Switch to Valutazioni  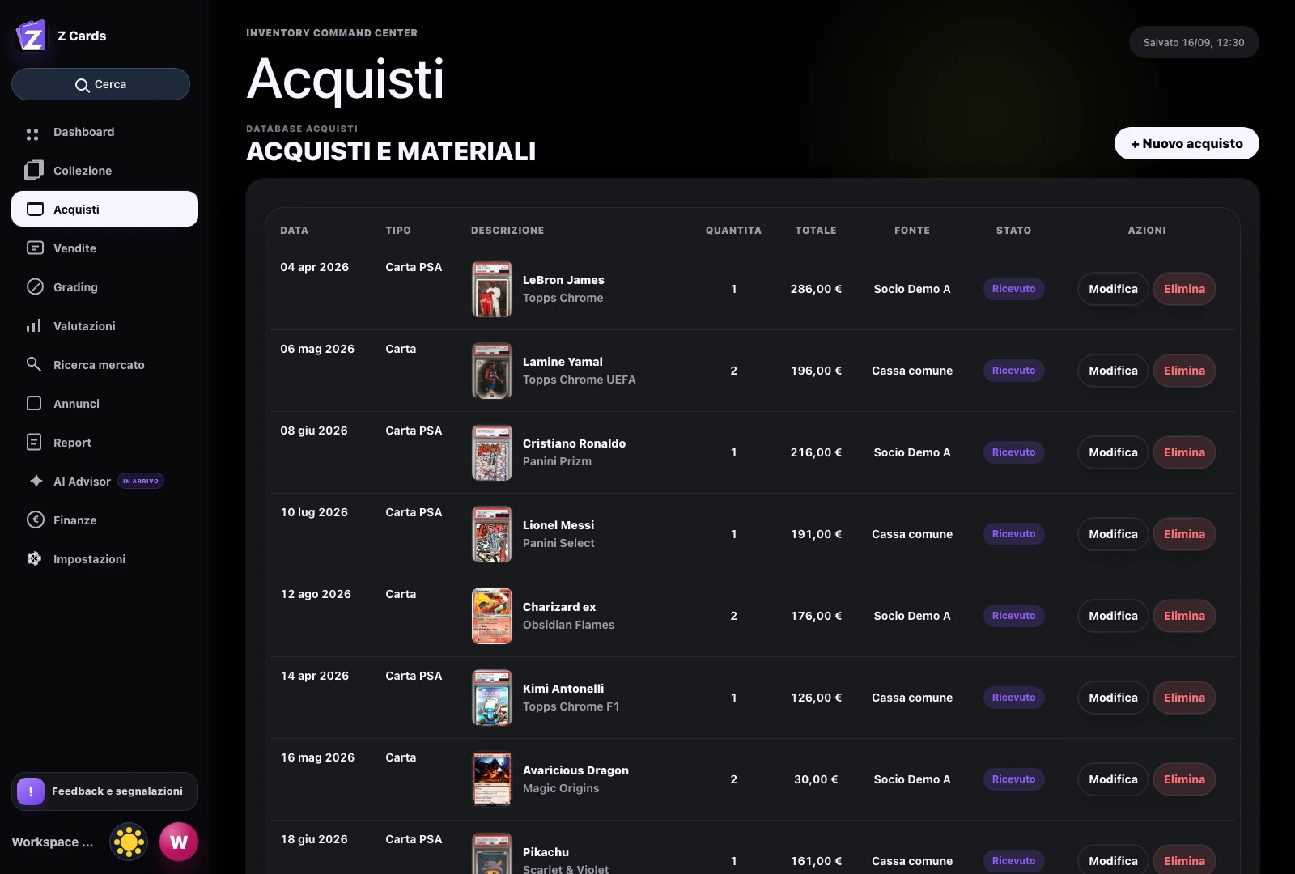click(x=104, y=326)
